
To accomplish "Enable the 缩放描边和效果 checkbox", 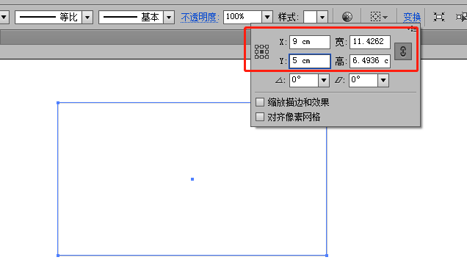I will [260, 102].
